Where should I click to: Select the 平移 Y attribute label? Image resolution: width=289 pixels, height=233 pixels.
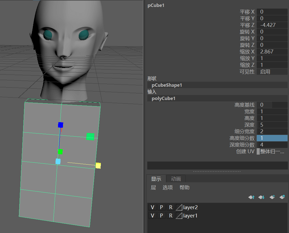pos(247,19)
